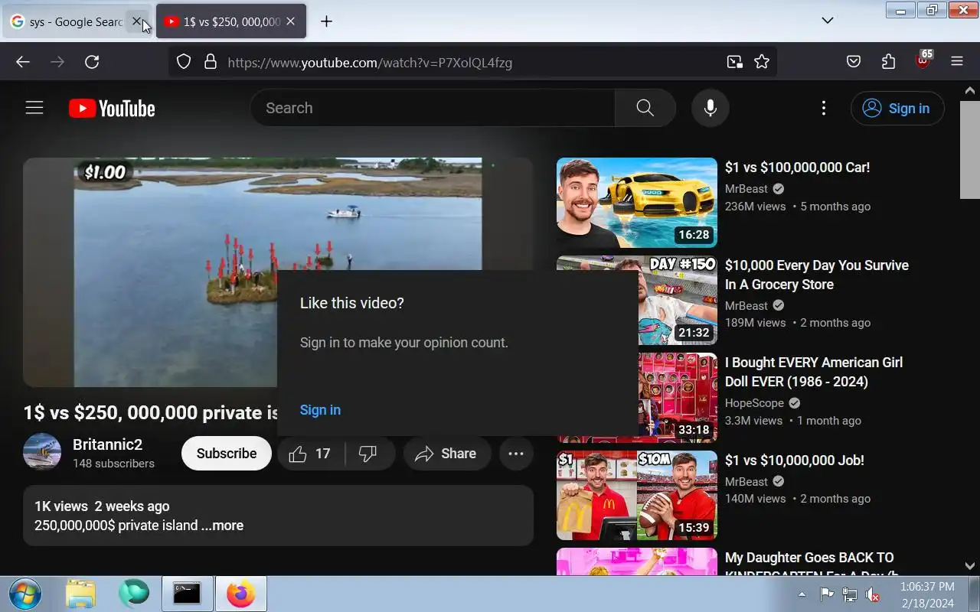Open more actions ellipsis under video
Image resolution: width=980 pixels, height=612 pixels.
click(516, 454)
